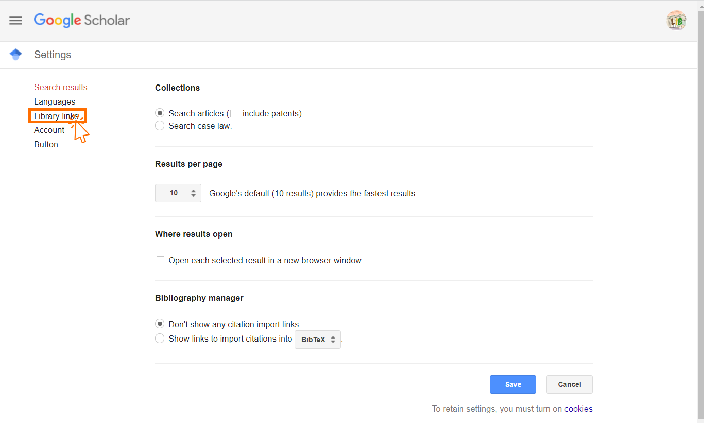The height and width of the screenshot is (423, 704).
Task: Click the blue Save button
Action: point(512,384)
